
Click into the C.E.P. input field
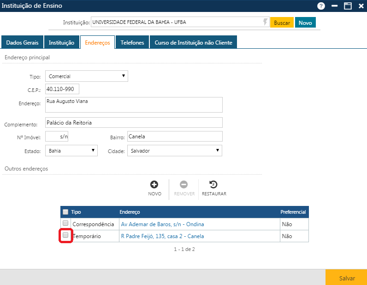(x=62, y=89)
